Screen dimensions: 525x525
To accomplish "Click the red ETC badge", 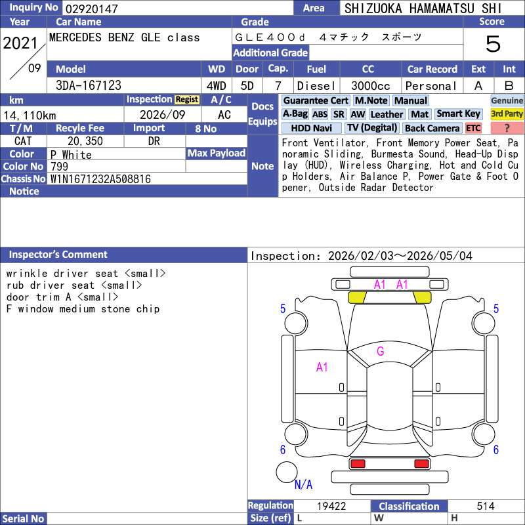I will tap(473, 128).
